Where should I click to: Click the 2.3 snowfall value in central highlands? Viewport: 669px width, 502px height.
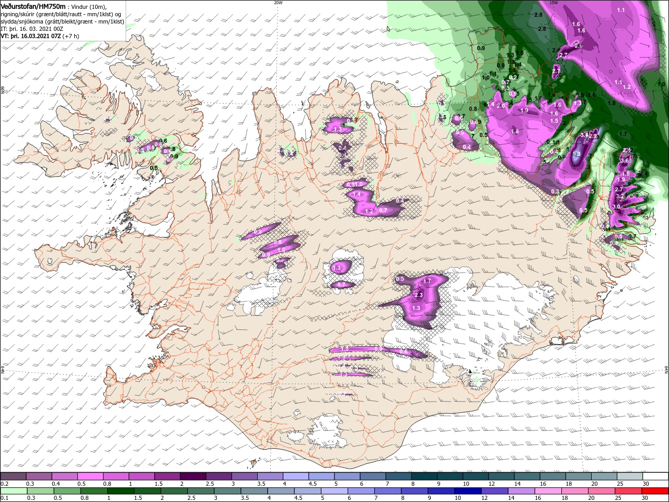419,295
